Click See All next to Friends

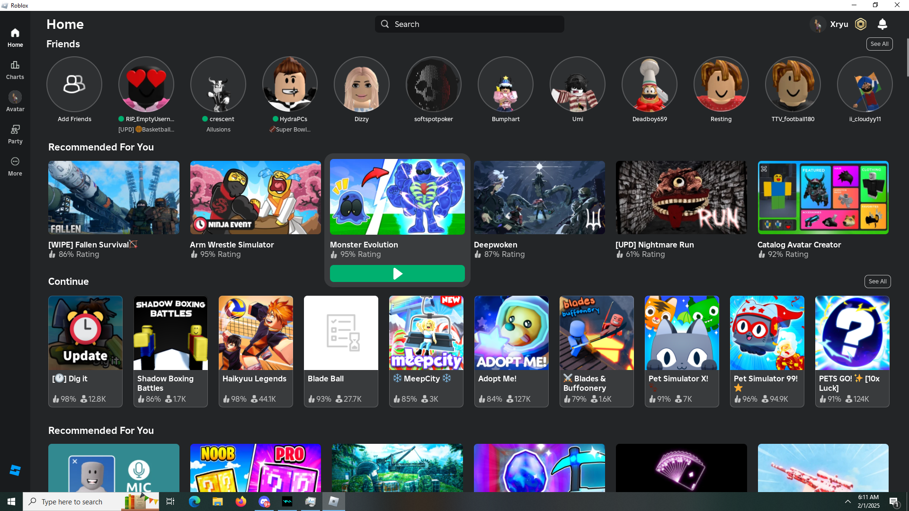point(879,44)
